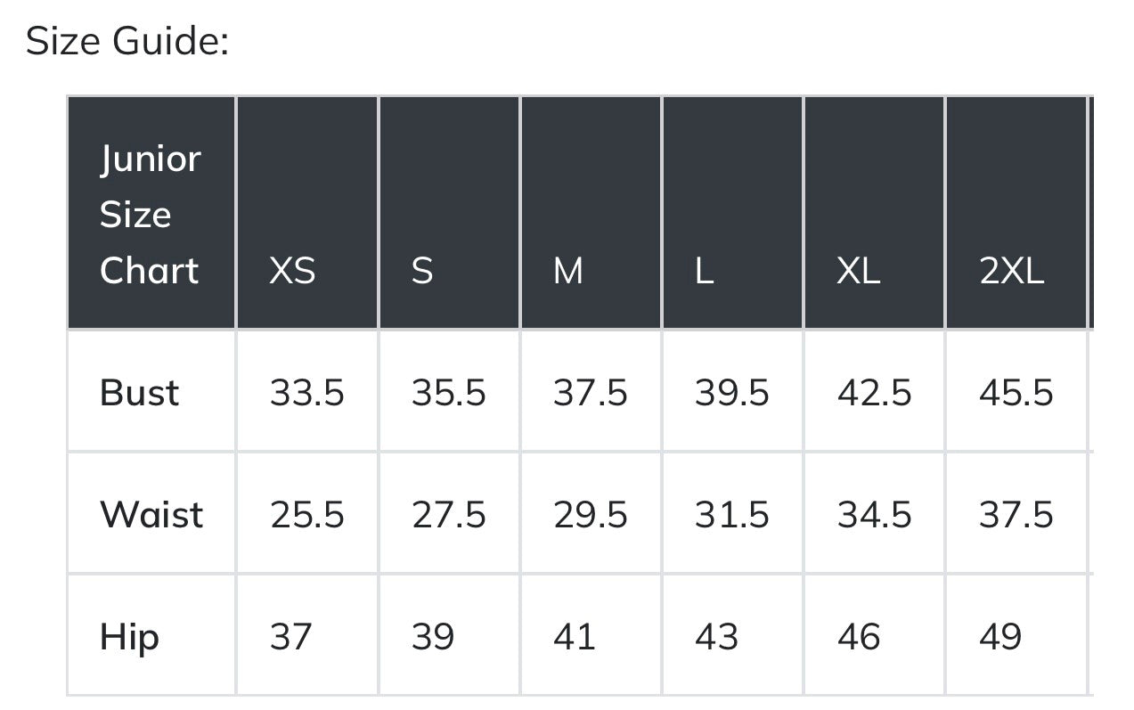Click the XS column header
Screen dimensions: 1134x710
(x=292, y=271)
